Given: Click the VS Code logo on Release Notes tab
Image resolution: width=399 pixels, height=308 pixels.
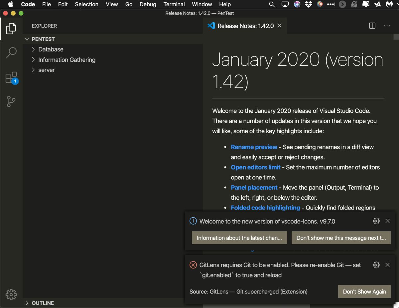Looking at the screenshot, I should (x=211, y=26).
